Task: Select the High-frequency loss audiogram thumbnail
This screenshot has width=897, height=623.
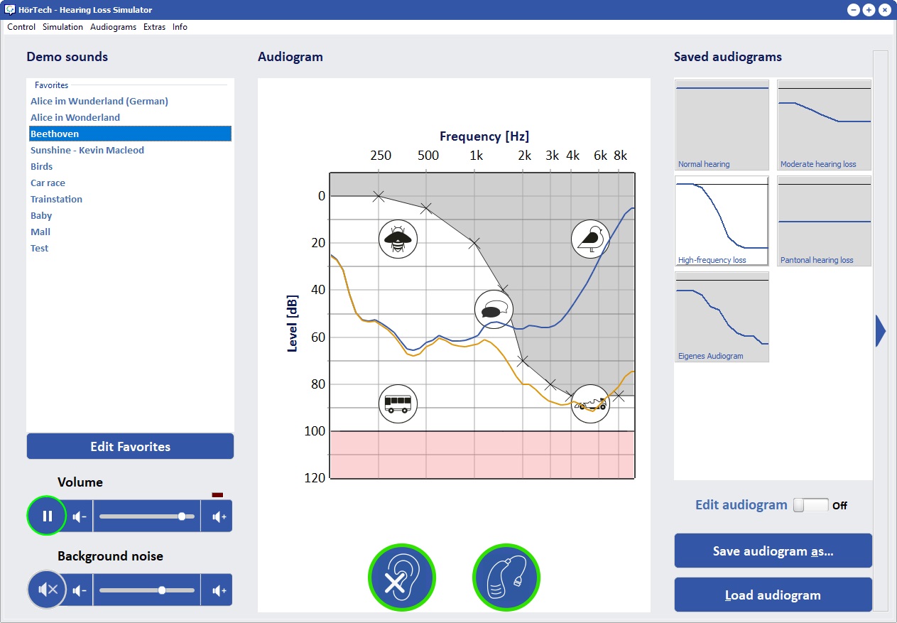Action: tap(722, 220)
